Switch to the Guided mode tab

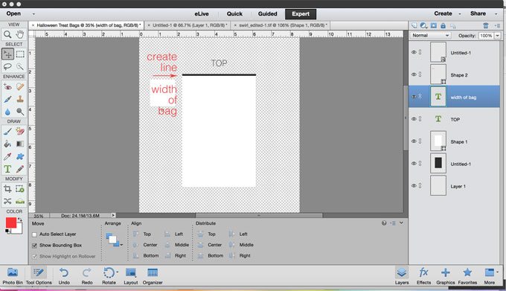pos(268,14)
